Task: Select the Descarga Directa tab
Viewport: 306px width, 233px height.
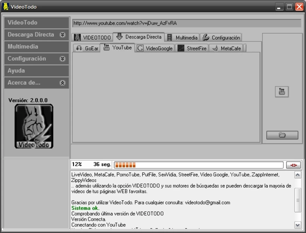Action: pos(139,37)
